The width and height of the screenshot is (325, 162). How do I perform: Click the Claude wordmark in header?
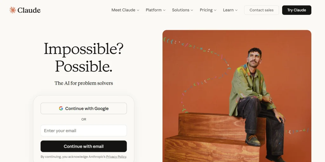tap(29, 10)
